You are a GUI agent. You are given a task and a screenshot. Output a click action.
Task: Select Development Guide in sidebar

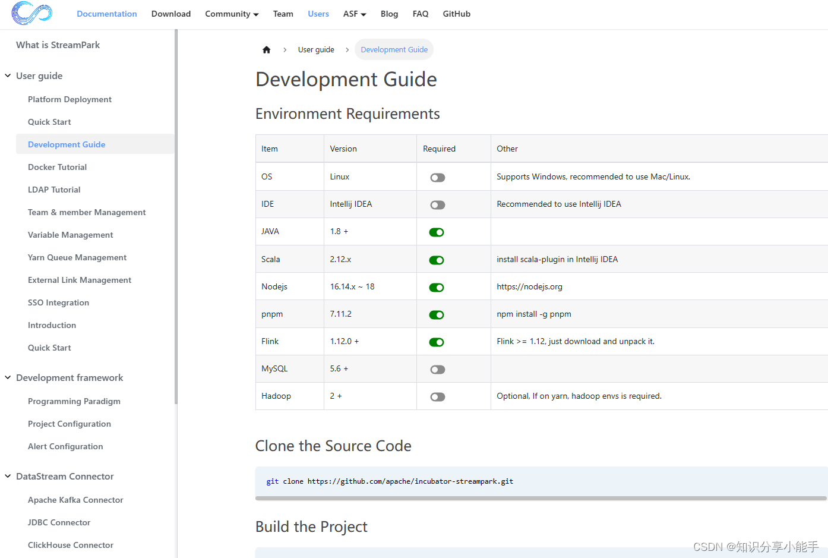pos(95,144)
